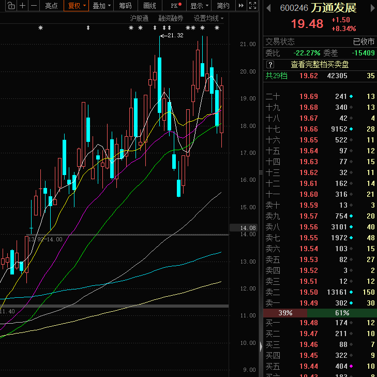
Task: Click the 61% green buy ratio bar
Action: tap(342, 313)
